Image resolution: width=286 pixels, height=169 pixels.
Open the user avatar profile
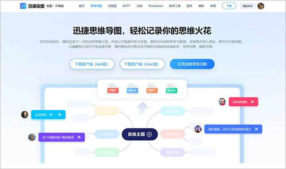point(261,6)
